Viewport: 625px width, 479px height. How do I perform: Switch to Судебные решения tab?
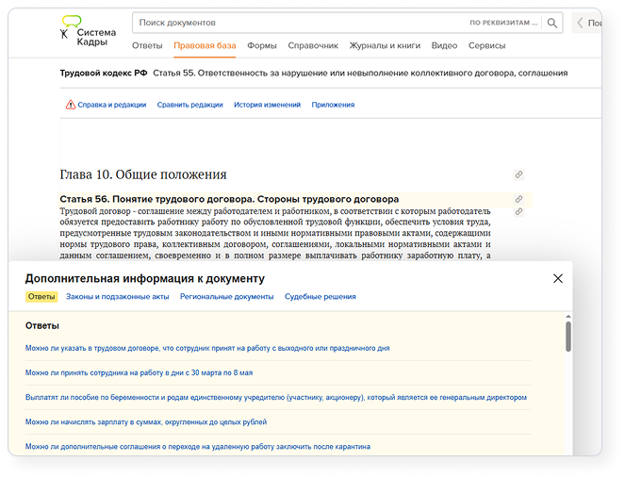[x=321, y=296]
